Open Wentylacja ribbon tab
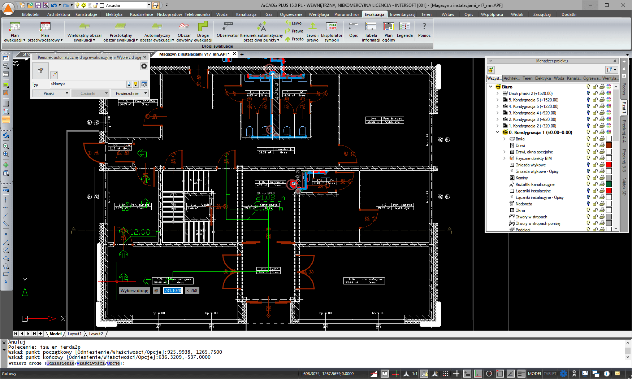 point(319,14)
